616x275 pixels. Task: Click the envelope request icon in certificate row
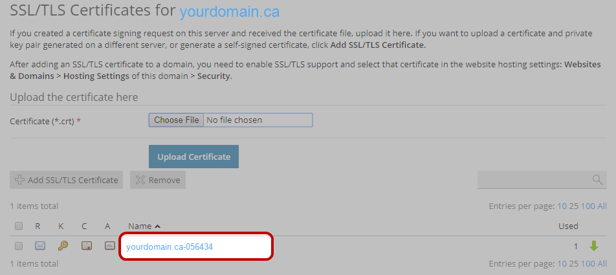click(40, 246)
